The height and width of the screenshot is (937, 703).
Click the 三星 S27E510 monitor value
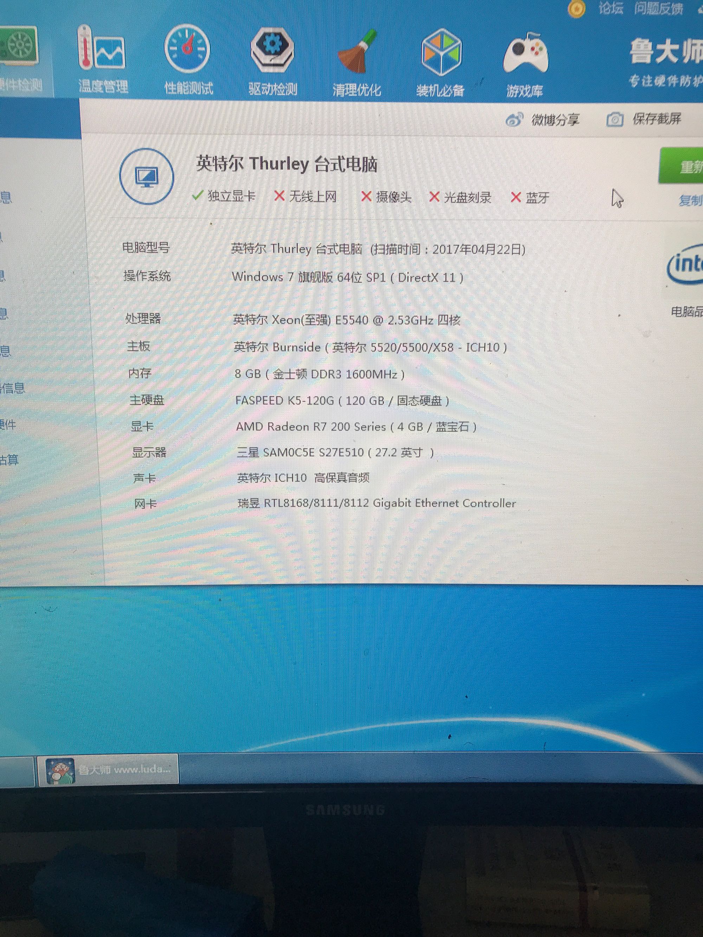click(335, 452)
